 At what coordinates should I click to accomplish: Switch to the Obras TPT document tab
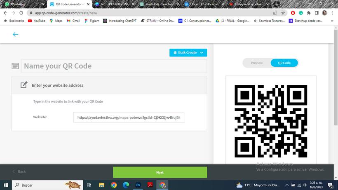click(x=204, y=4)
